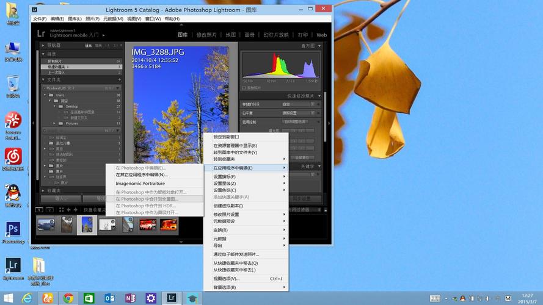Click the Lightroom desktop shortcut icon
Screen dimensions: 543x305
[x=13, y=265]
